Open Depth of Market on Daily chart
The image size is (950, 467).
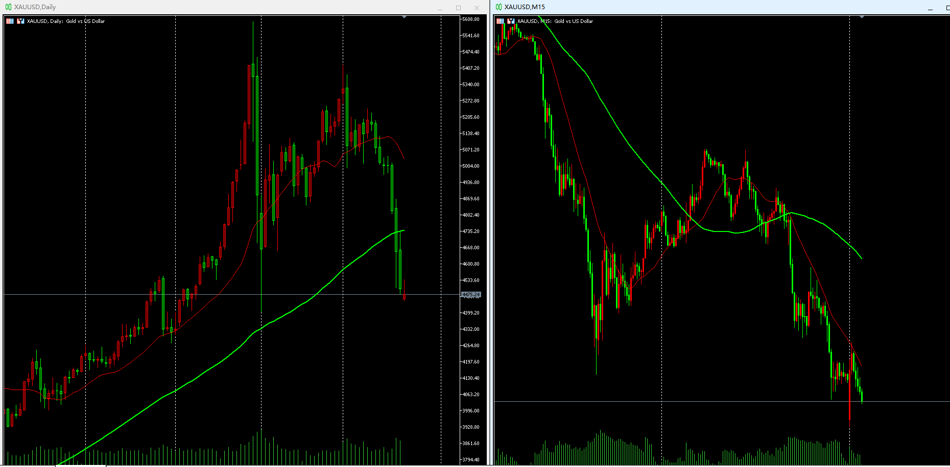point(20,21)
